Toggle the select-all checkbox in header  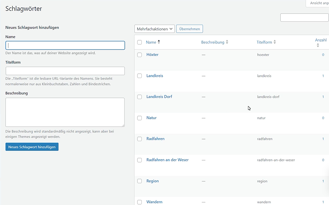(139, 42)
